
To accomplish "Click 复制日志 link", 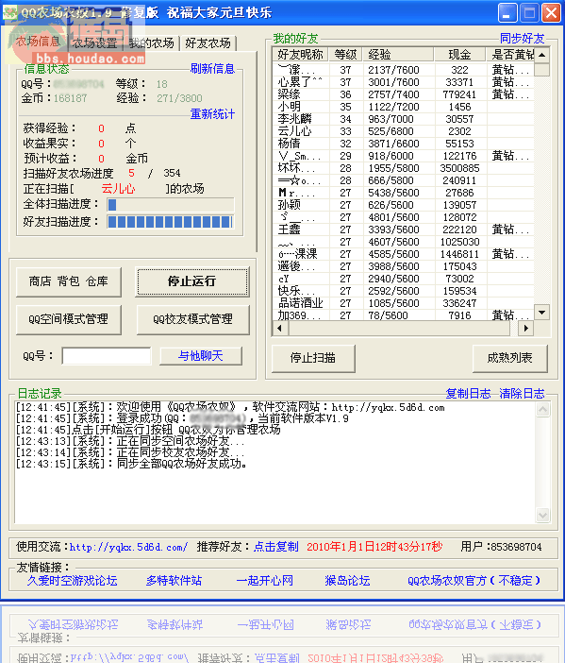I will pyautogui.click(x=468, y=394).
